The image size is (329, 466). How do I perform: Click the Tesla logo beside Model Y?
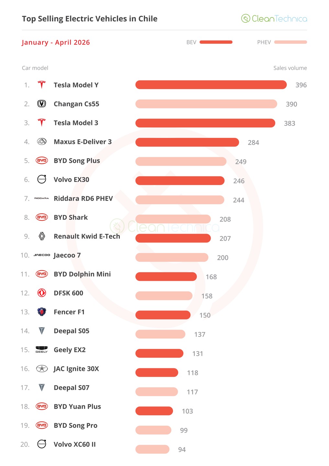pos(41,85)
